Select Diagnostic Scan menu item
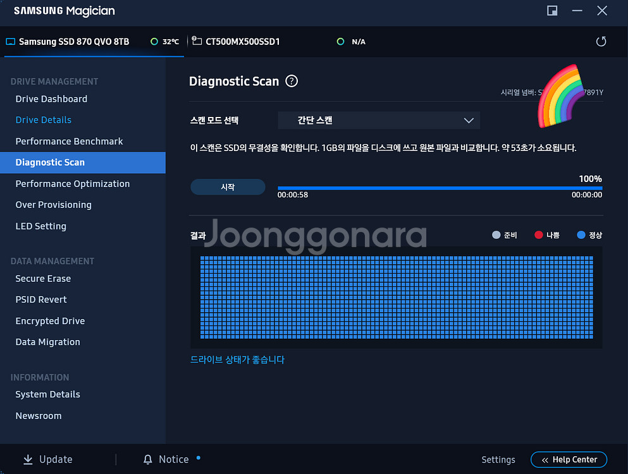The width and height of the screenshot is (628, 474). pos(82,162)
